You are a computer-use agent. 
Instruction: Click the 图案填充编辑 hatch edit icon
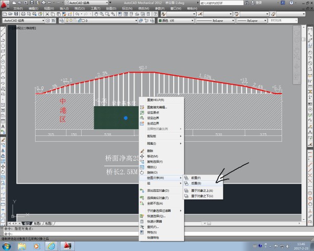coord(142,107)
